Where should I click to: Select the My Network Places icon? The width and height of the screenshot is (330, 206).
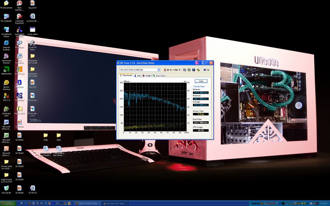point(6,32)
